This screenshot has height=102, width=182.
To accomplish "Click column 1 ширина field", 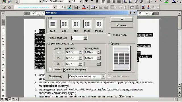I will [x=72, y=52].
